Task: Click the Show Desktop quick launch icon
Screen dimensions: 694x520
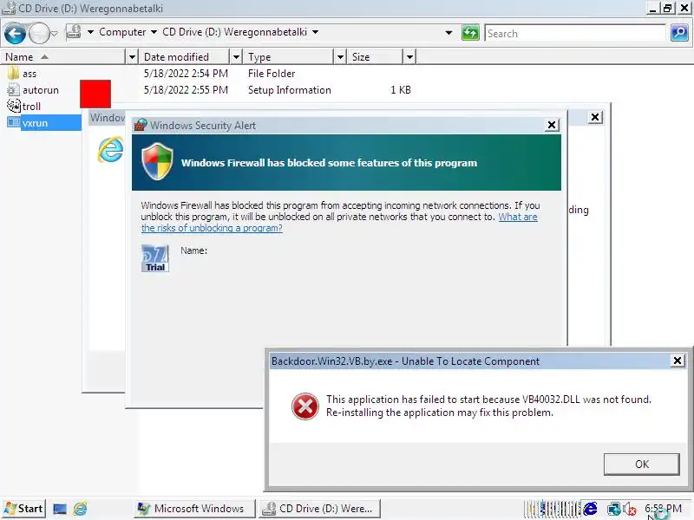Action: point(60,509)
